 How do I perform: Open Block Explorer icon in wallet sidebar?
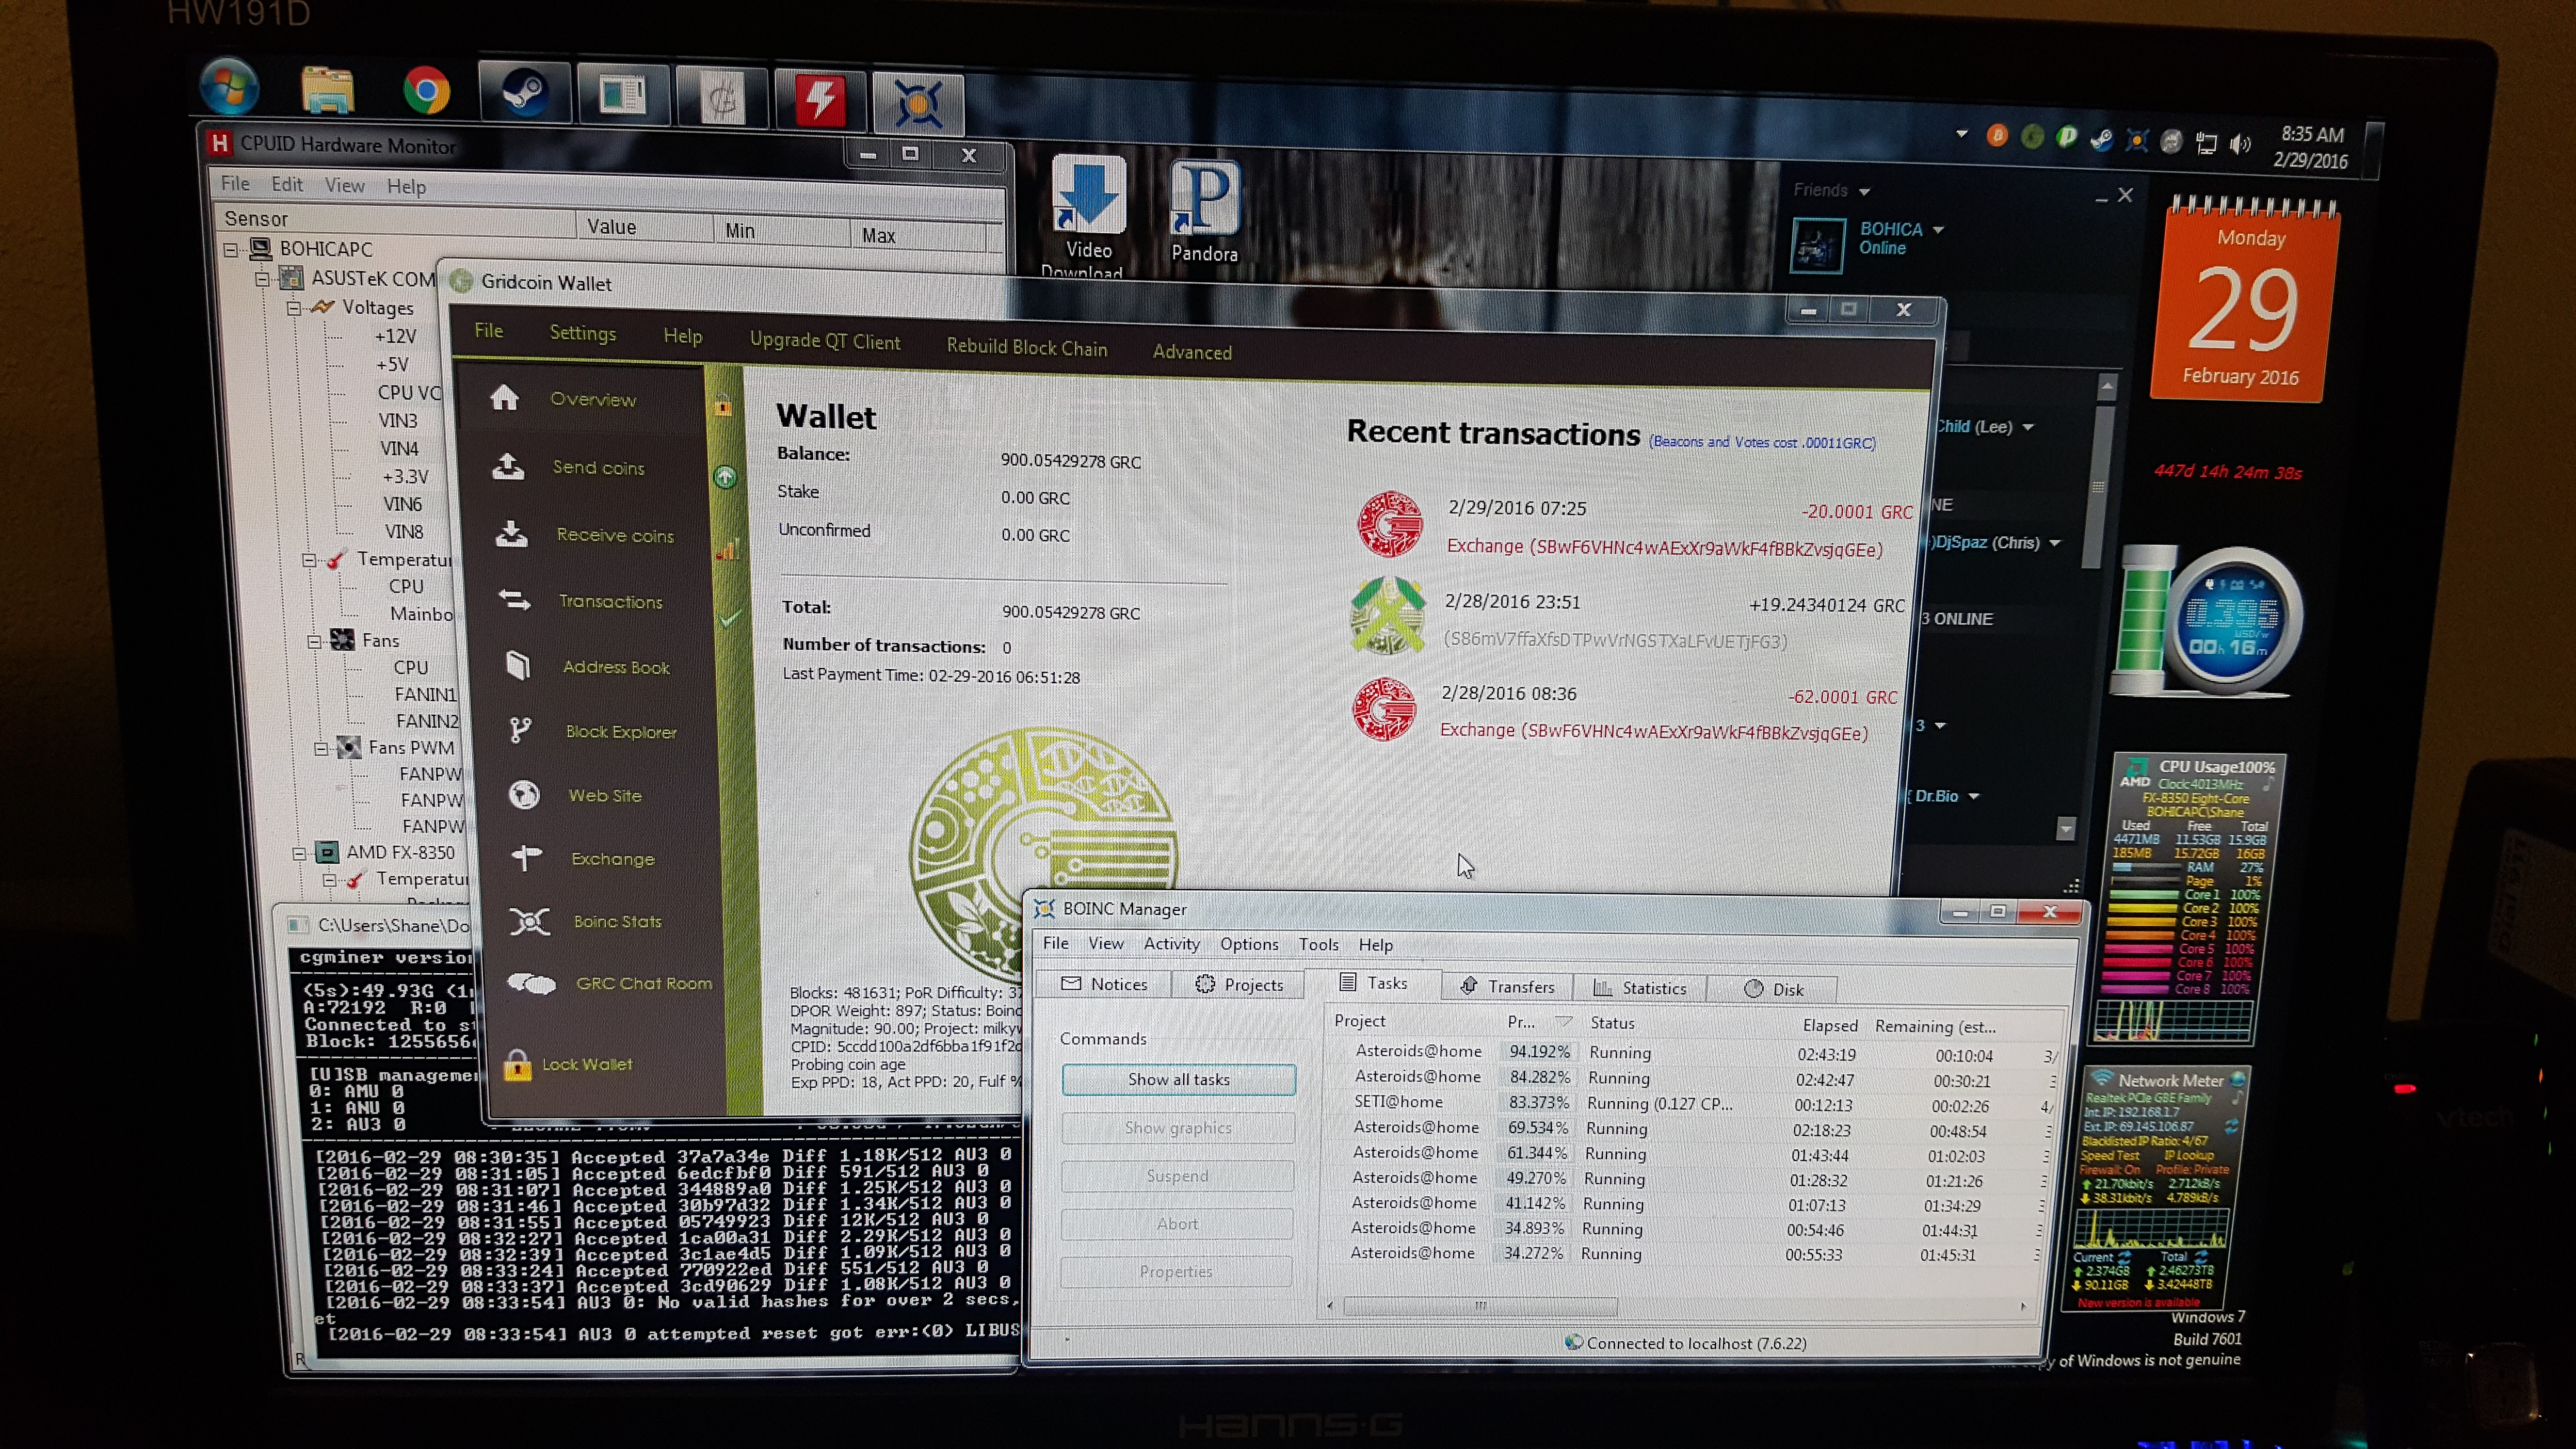[x=519, y=730]
